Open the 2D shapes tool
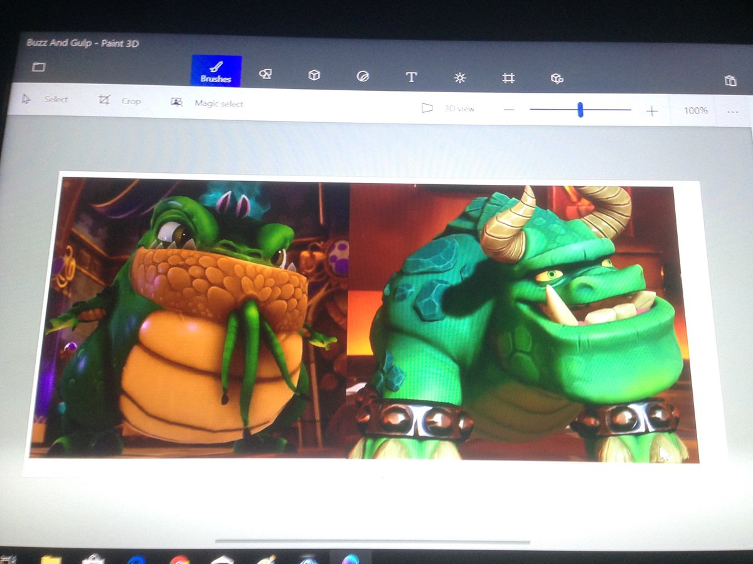 click(x=265, y=74)
